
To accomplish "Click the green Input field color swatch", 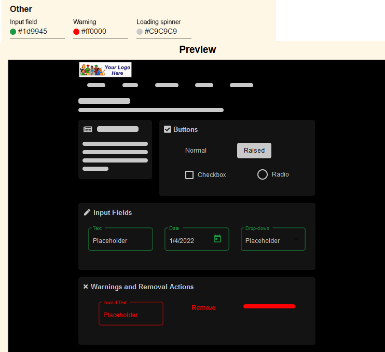I will tap(13, 32).
